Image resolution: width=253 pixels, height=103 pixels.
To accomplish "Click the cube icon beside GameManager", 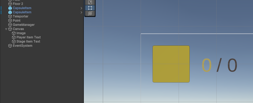I will [10, 25].
